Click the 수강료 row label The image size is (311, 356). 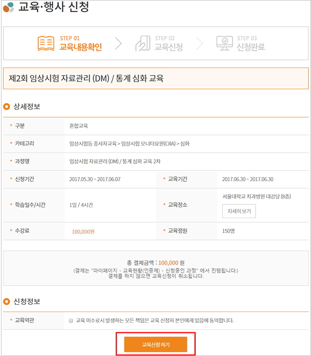click(x=22, y=231)
